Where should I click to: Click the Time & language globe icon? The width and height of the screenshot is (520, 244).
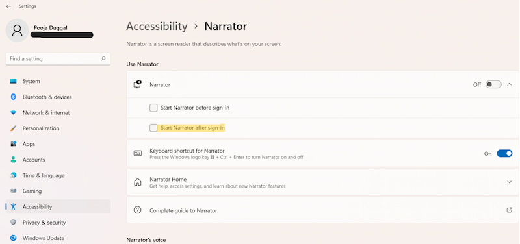13,175
